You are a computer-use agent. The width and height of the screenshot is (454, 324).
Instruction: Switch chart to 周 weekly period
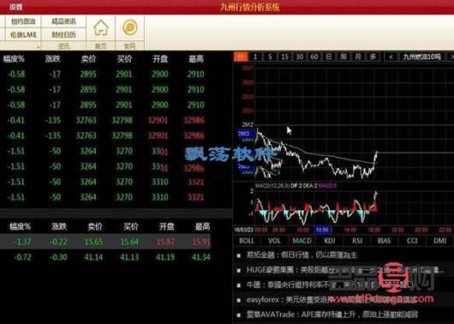(343, 57)
